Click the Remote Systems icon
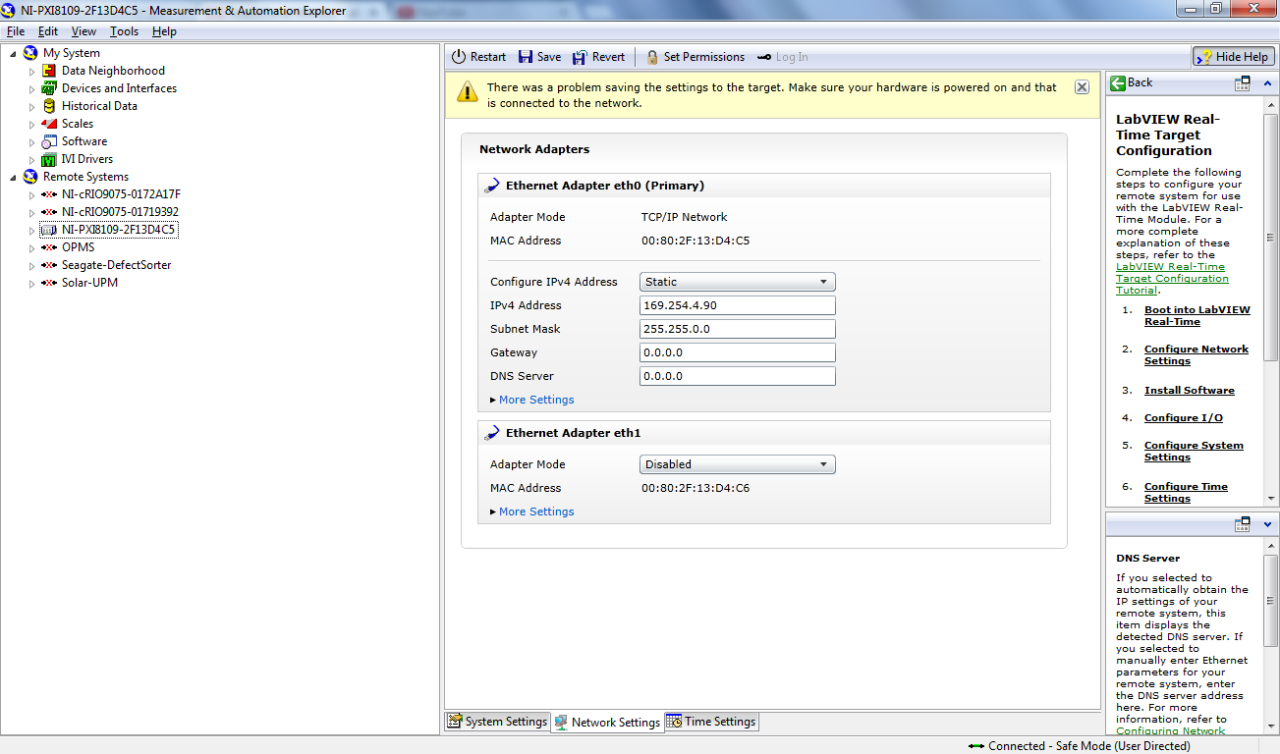The image size is (1280, 754). (30, 177)
